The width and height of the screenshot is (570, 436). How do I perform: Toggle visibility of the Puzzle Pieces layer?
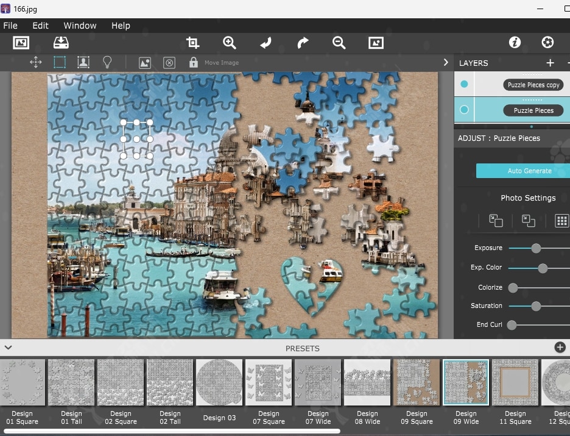[x=464, y=110]
